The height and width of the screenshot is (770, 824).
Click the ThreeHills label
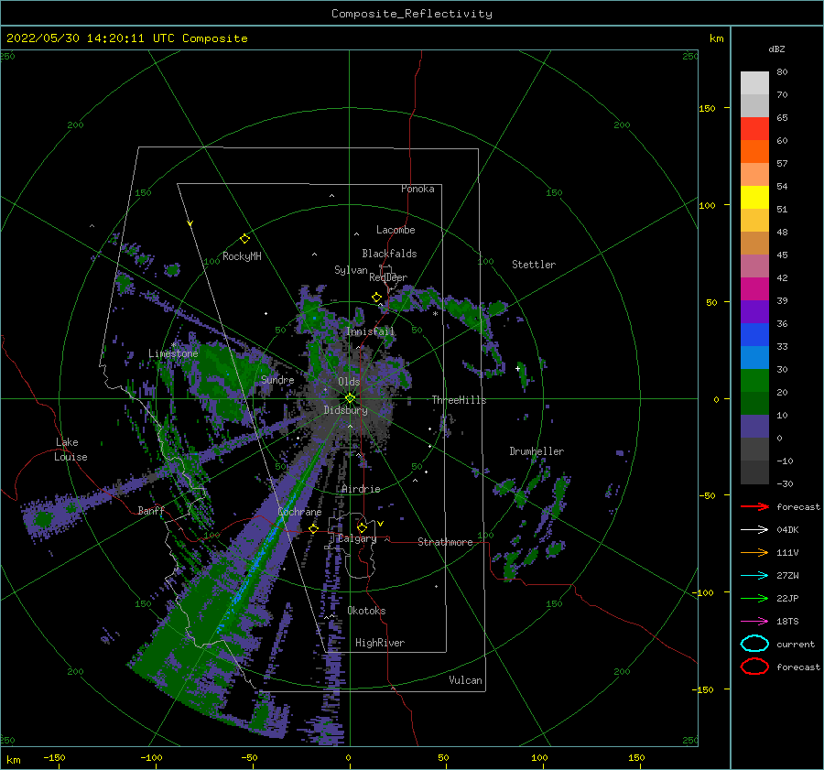[459, 400]
